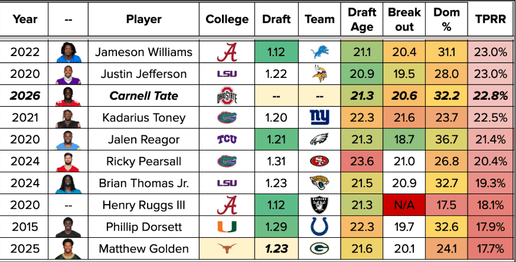Click the New York Giants logo
Viewport: 516px width, 262px height.
coord(319,117)
